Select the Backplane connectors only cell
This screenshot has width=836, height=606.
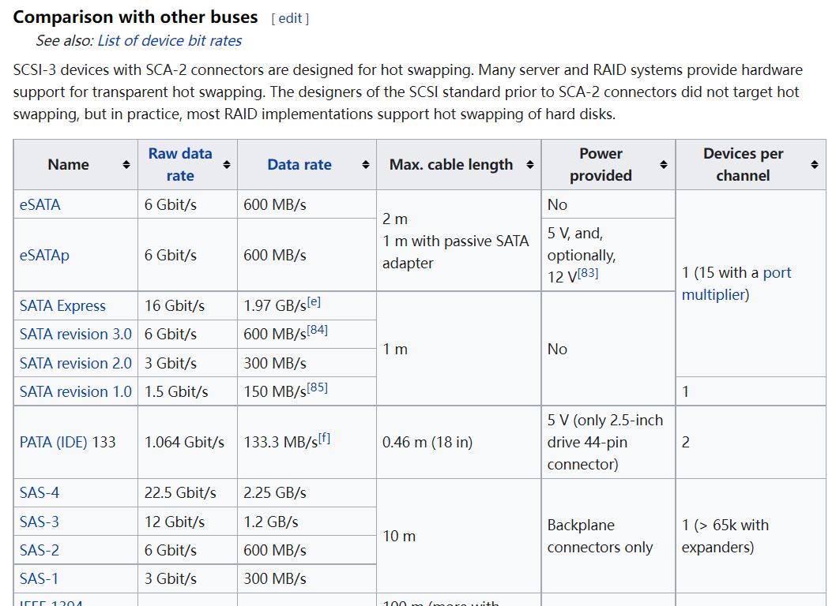click(x=608, y=536)
